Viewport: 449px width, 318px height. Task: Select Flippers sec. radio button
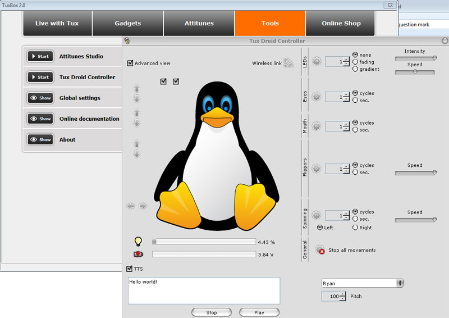tap(355, 172)
